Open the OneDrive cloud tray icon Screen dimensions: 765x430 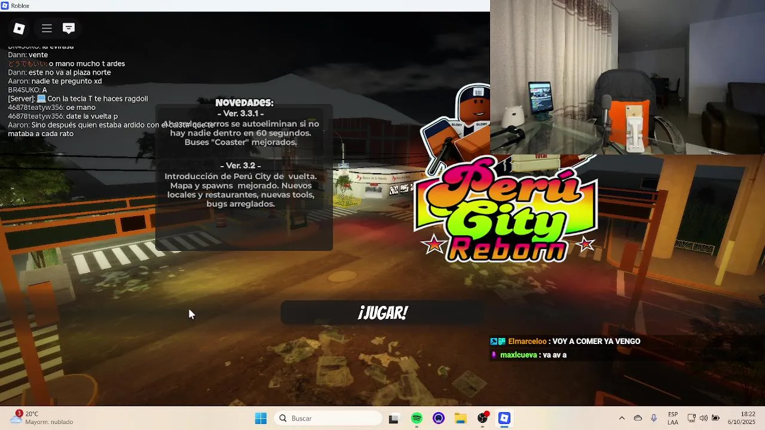pyautogui.click(x=638, y=419)
